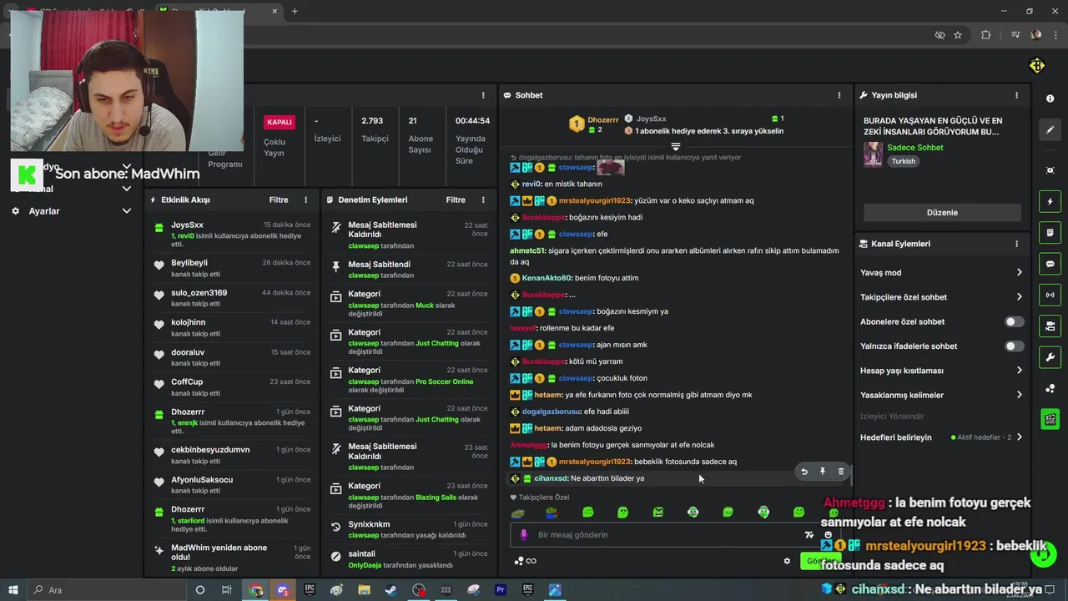Click the three-dots bubbles sidebar icon

tap(1050, 388)
